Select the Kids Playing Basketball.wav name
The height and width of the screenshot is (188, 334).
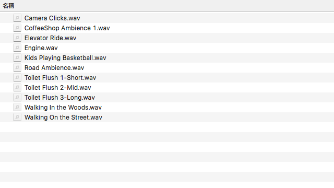coord(65,58)
